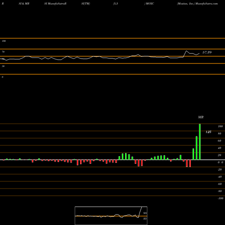Click the MR axis label -20
This screenshot has width=225, height=225.
[x=220, y=170]
